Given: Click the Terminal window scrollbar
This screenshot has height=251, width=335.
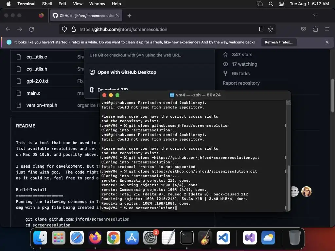Looking at the screenshot, I should point(289,188).
